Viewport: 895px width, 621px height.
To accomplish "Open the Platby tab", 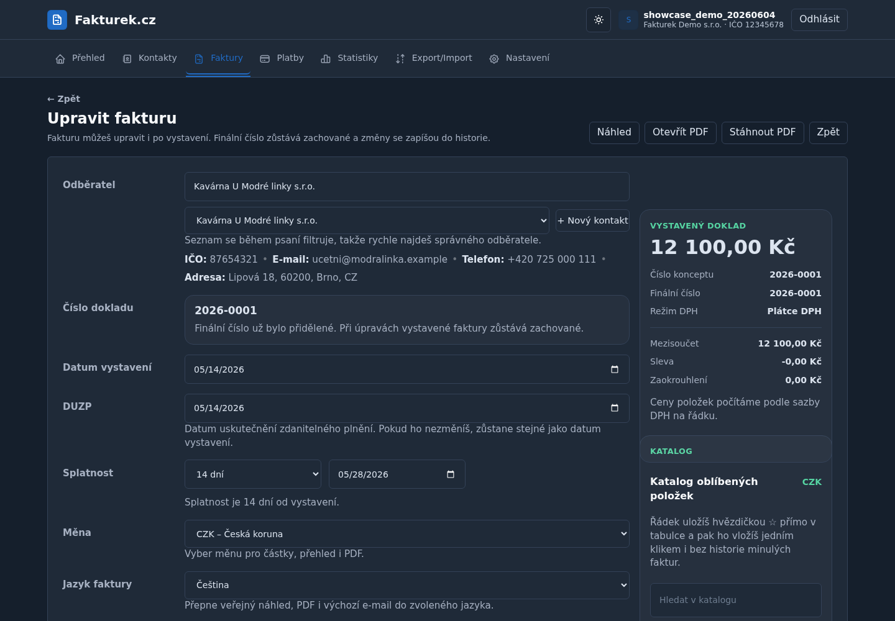I will [x=282, y=58].
